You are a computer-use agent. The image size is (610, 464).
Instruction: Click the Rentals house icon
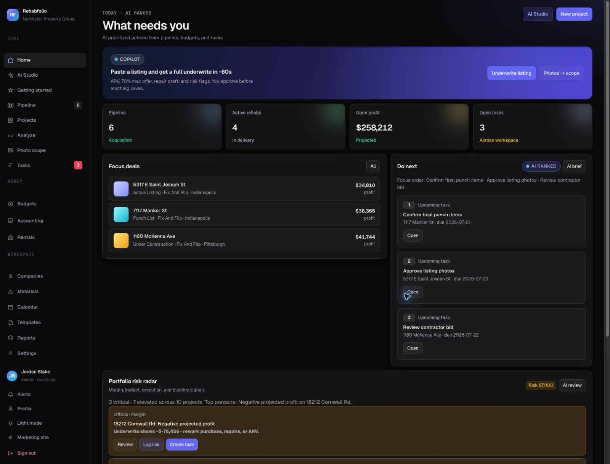(11, 237)
